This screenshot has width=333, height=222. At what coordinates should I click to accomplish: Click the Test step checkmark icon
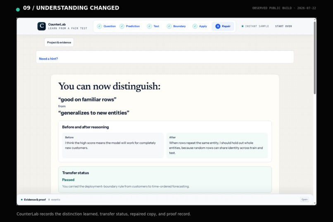(150, 26)
